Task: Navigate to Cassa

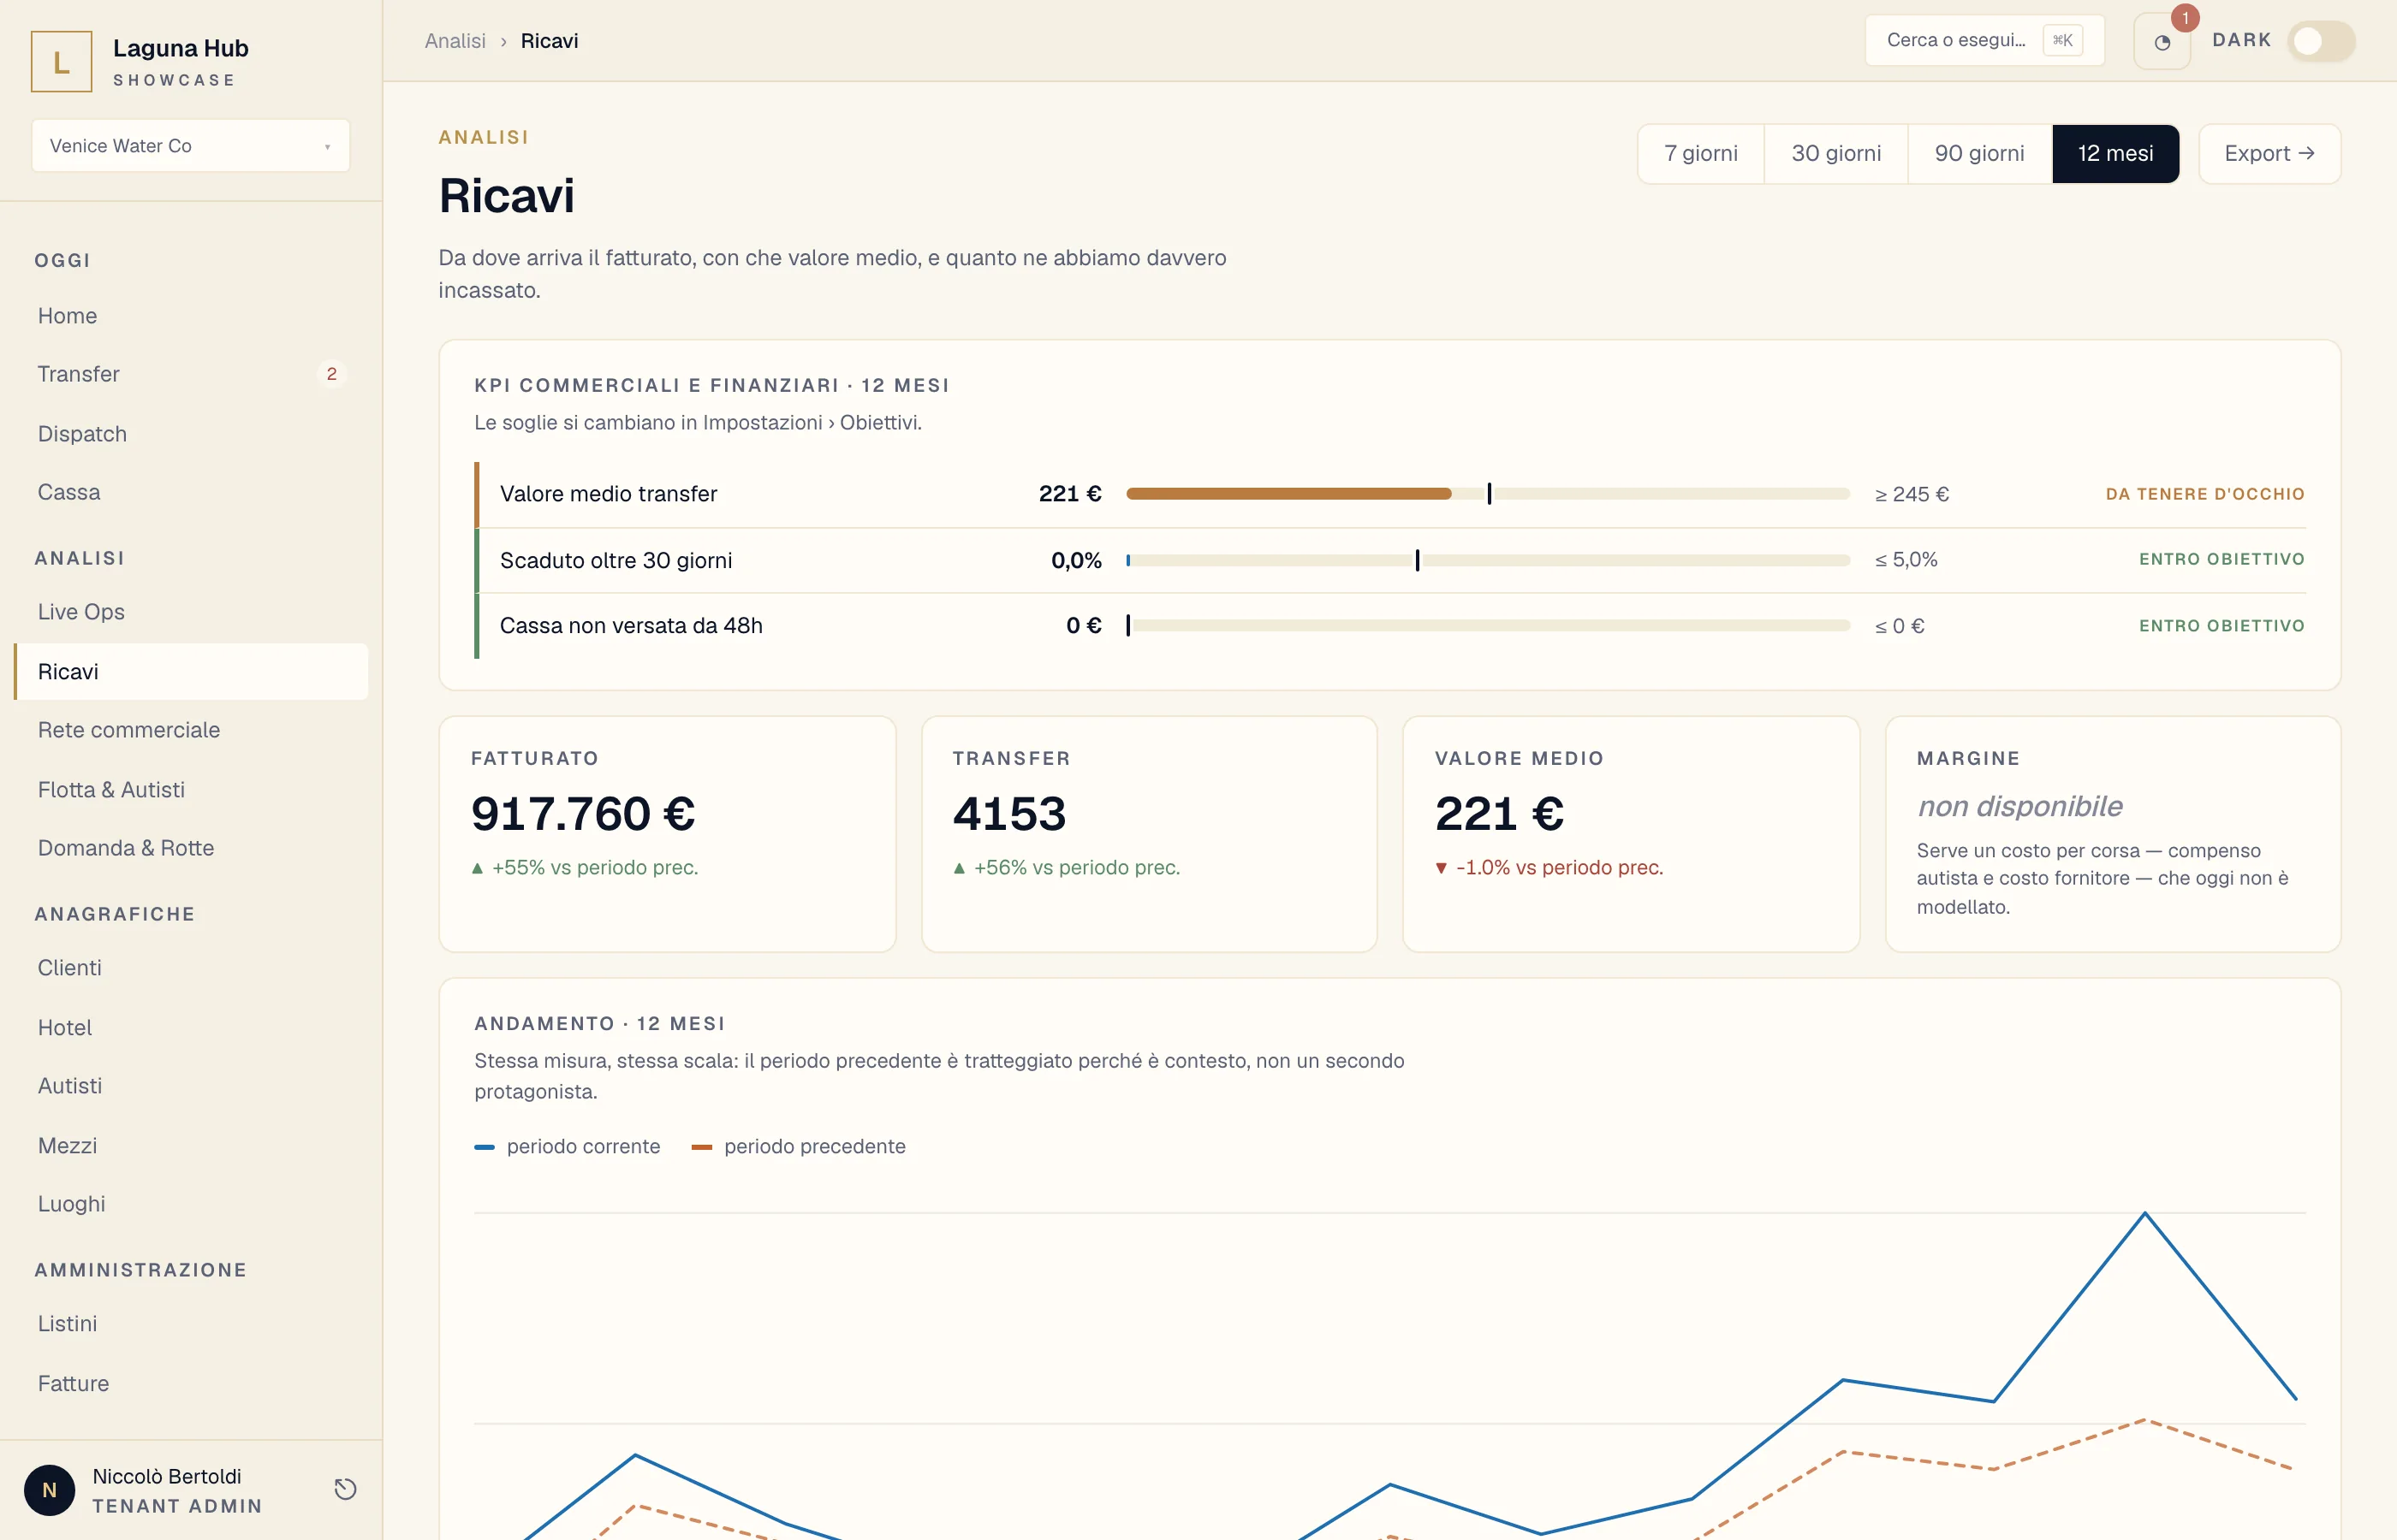Action: [x=191, y=492]
